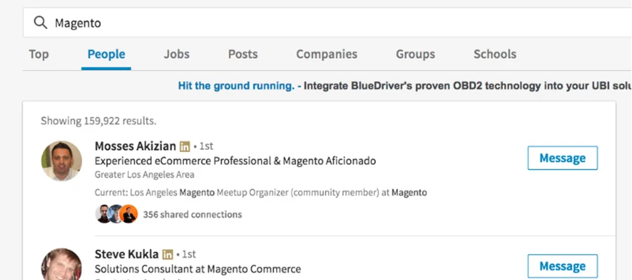Switch to the Groups tab
The width and height of the screenshot is (632, 280).
[415, 54]
